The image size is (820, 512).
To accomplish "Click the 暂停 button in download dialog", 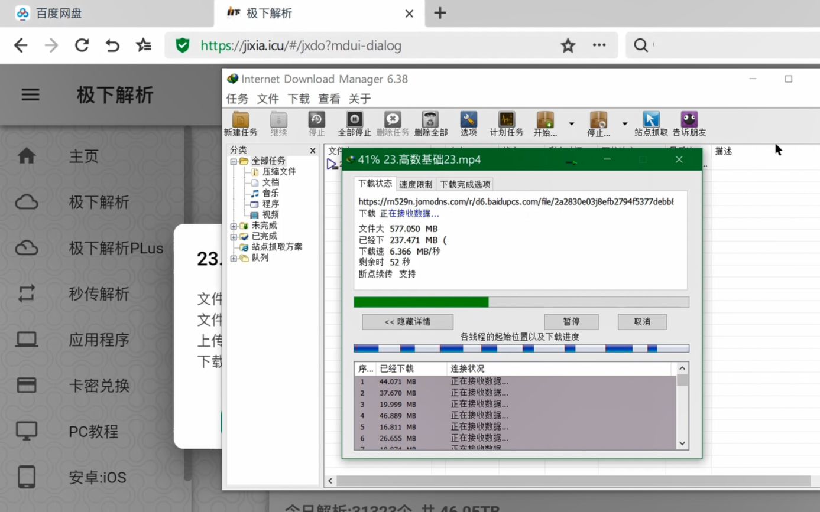I will click(571, 322).
